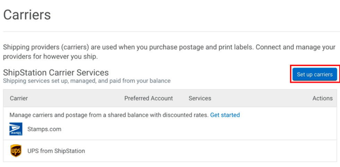Screen dimensions: 340x167
Task: Click the Stamps.com logo icon
Action: tap(16, 129)
